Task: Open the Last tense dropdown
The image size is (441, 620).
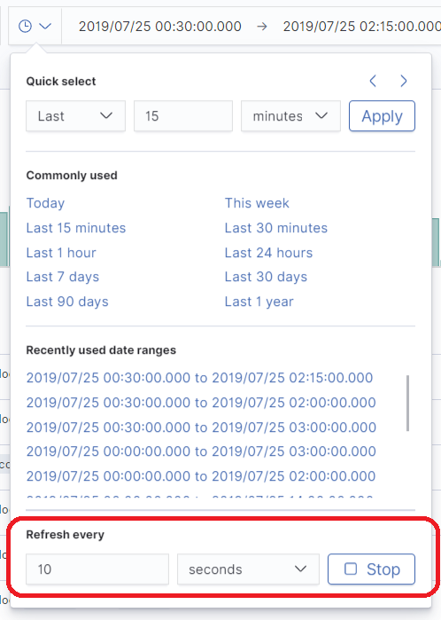Action: [x=76, y=116]
